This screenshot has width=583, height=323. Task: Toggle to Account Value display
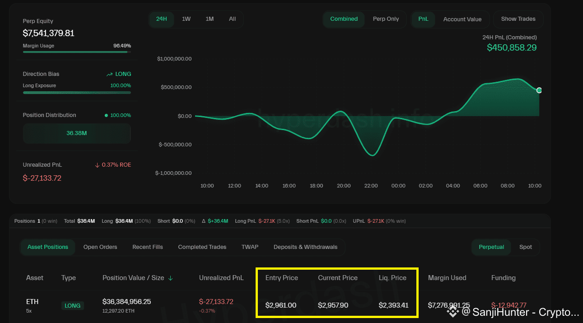(462, 19)
